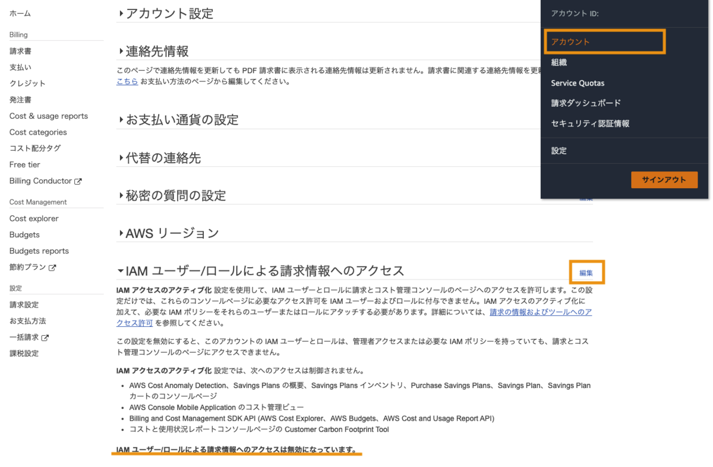Expand the 連絡先情報 section

coord(153,51)
